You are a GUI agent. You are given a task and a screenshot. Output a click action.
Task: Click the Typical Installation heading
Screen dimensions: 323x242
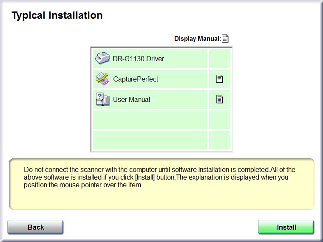[57, 15]
